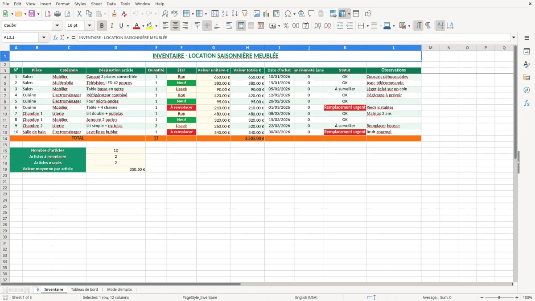Image resolution: width=535 pixels, height=301 pixels.
Task: Select column D header
Action: [x=115, y=48]
